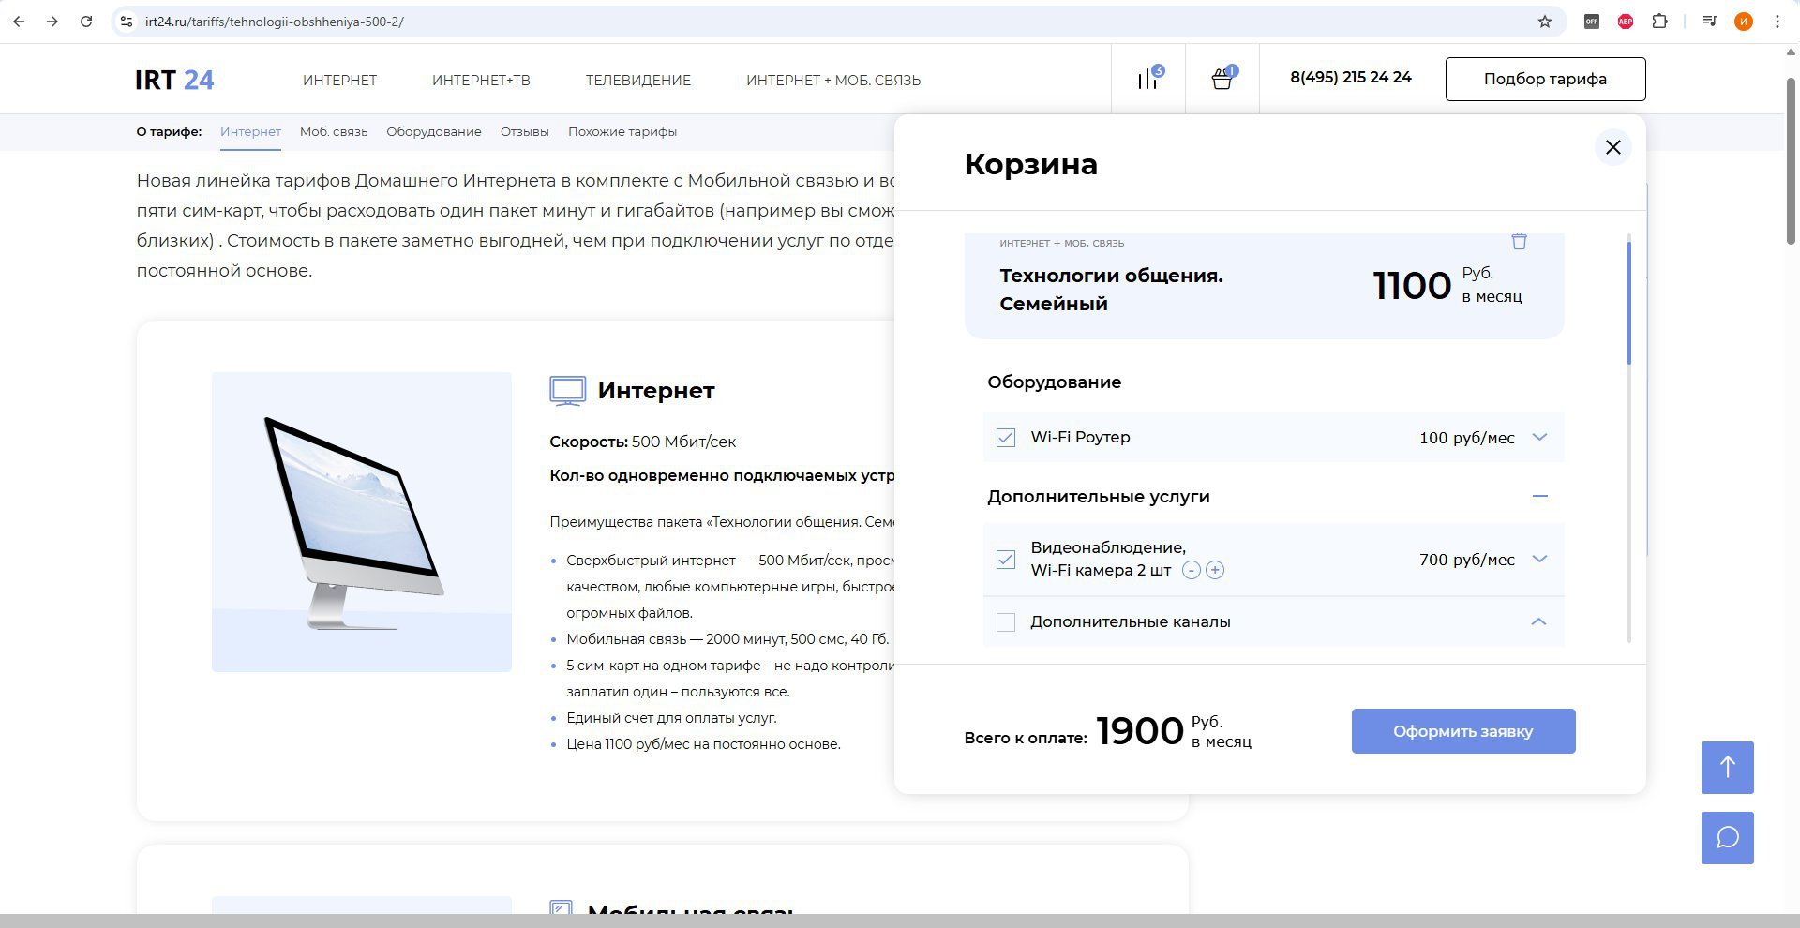Click the Всего к оплате label
The image size is (1800, 928).
pos(1026,739)
